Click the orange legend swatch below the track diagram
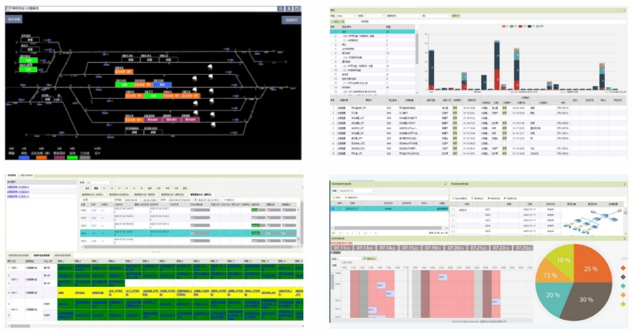633x333 pixels. click(41, 157)
